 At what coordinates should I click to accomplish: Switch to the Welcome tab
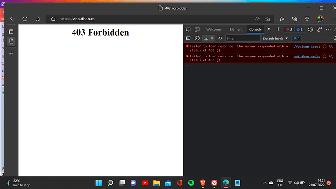[x=213, y=29]
